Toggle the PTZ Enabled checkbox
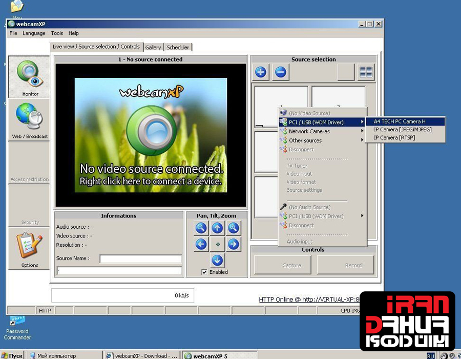This screenshot has height=359, width=461. [x=204, y=272]
